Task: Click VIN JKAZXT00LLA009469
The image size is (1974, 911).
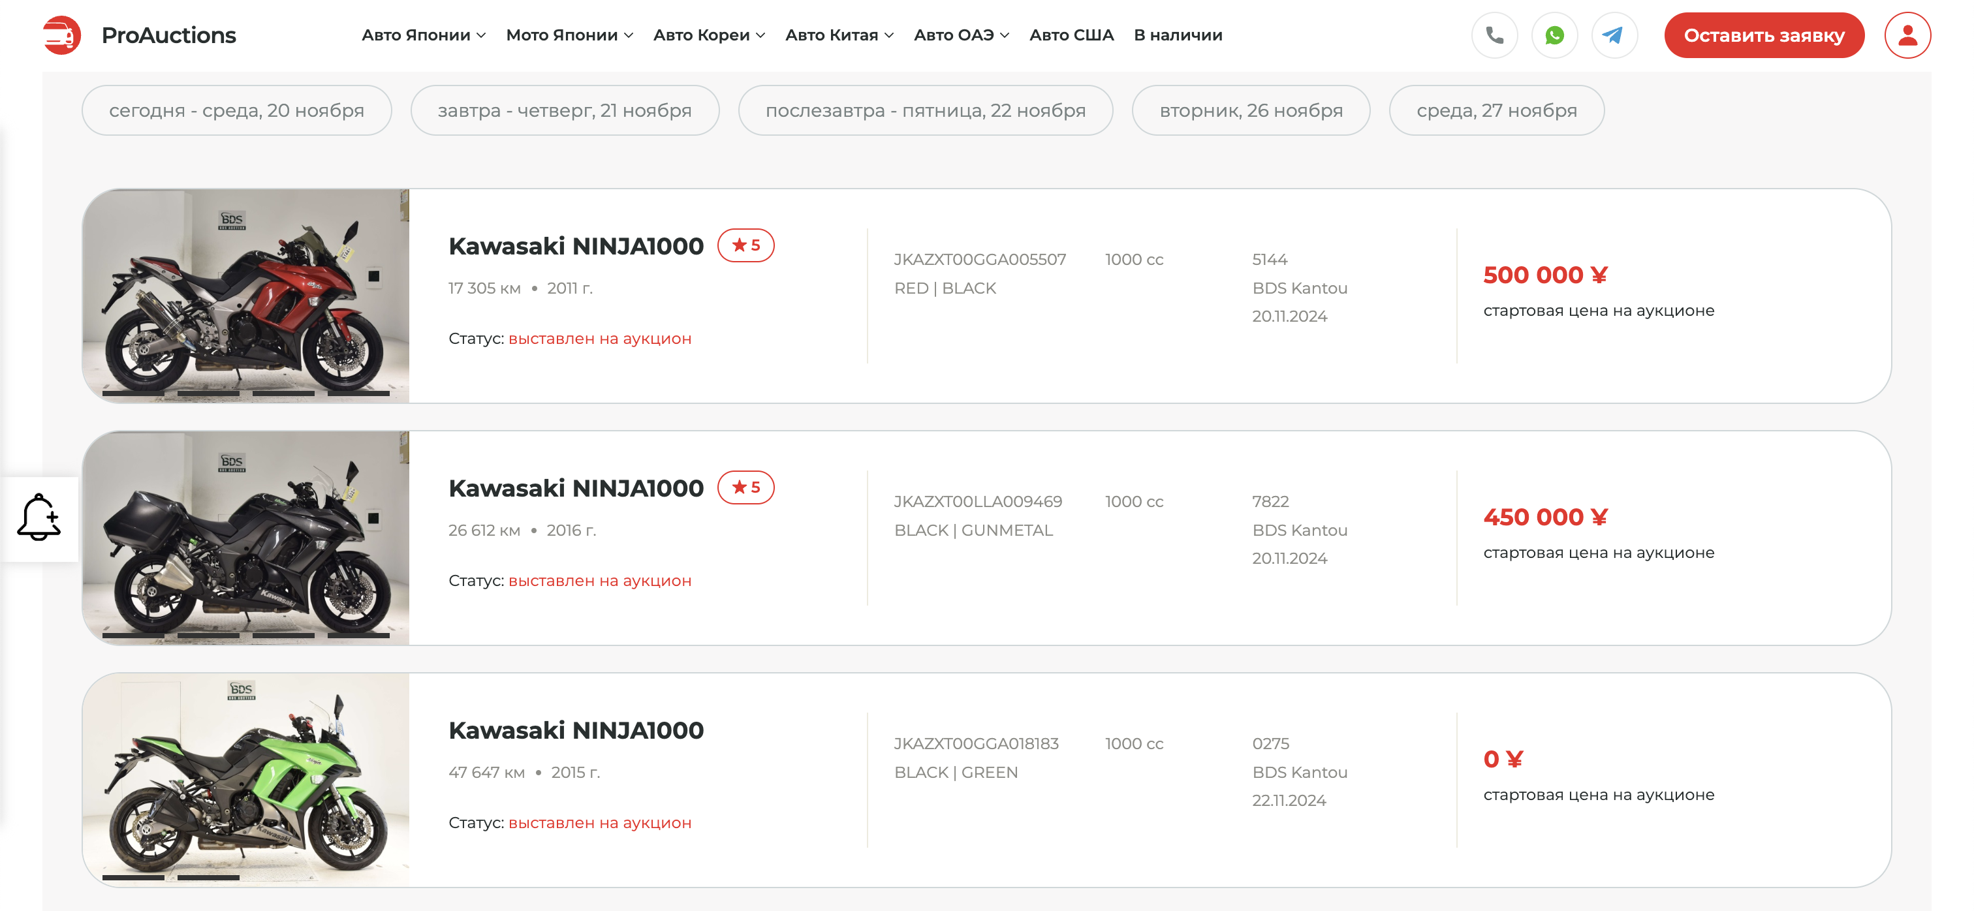Action: 978,501
